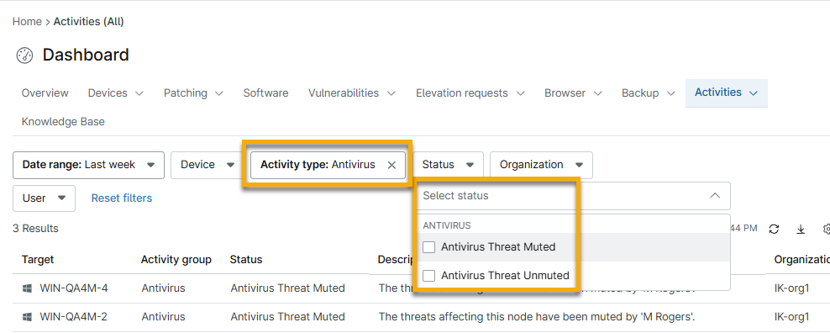Click IK-org1 in the WIN-QA4M-2 row

792,317
